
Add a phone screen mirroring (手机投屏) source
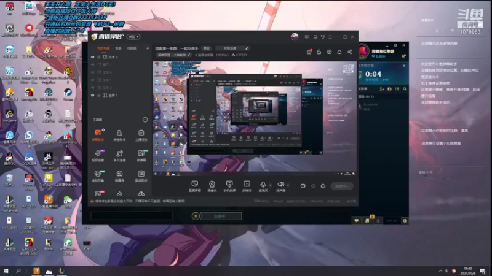[x=229, y=186]
